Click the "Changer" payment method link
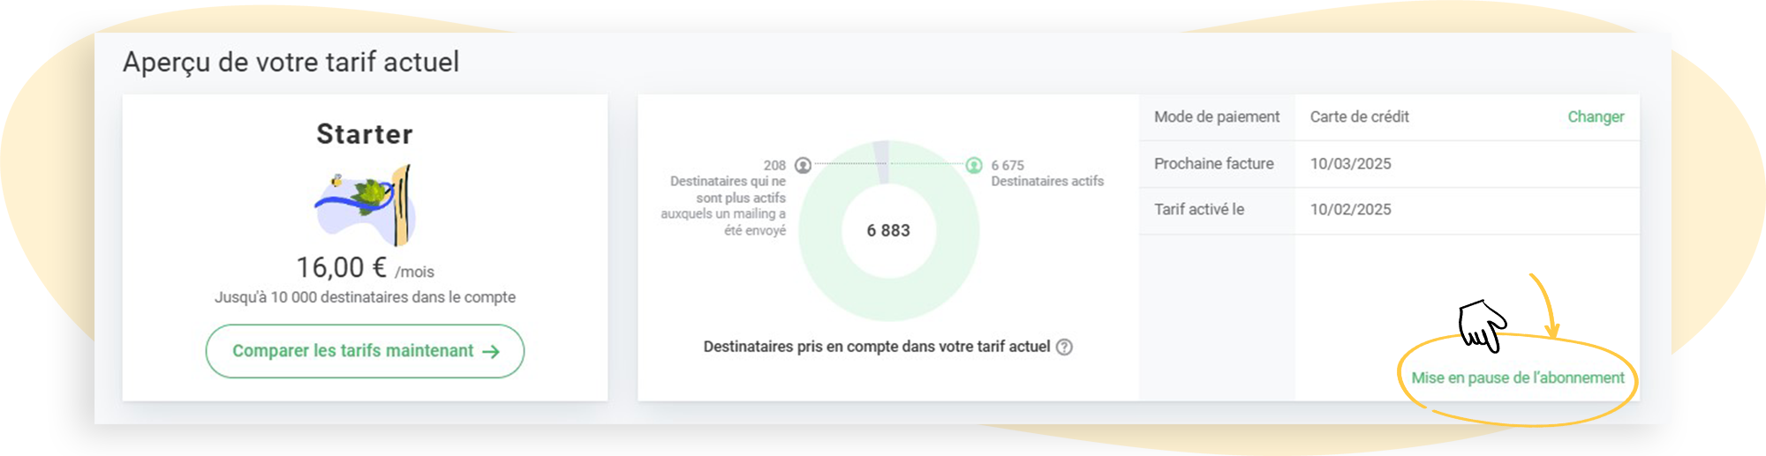The height and width of the screenshot is (456, 1766). 1596,116
